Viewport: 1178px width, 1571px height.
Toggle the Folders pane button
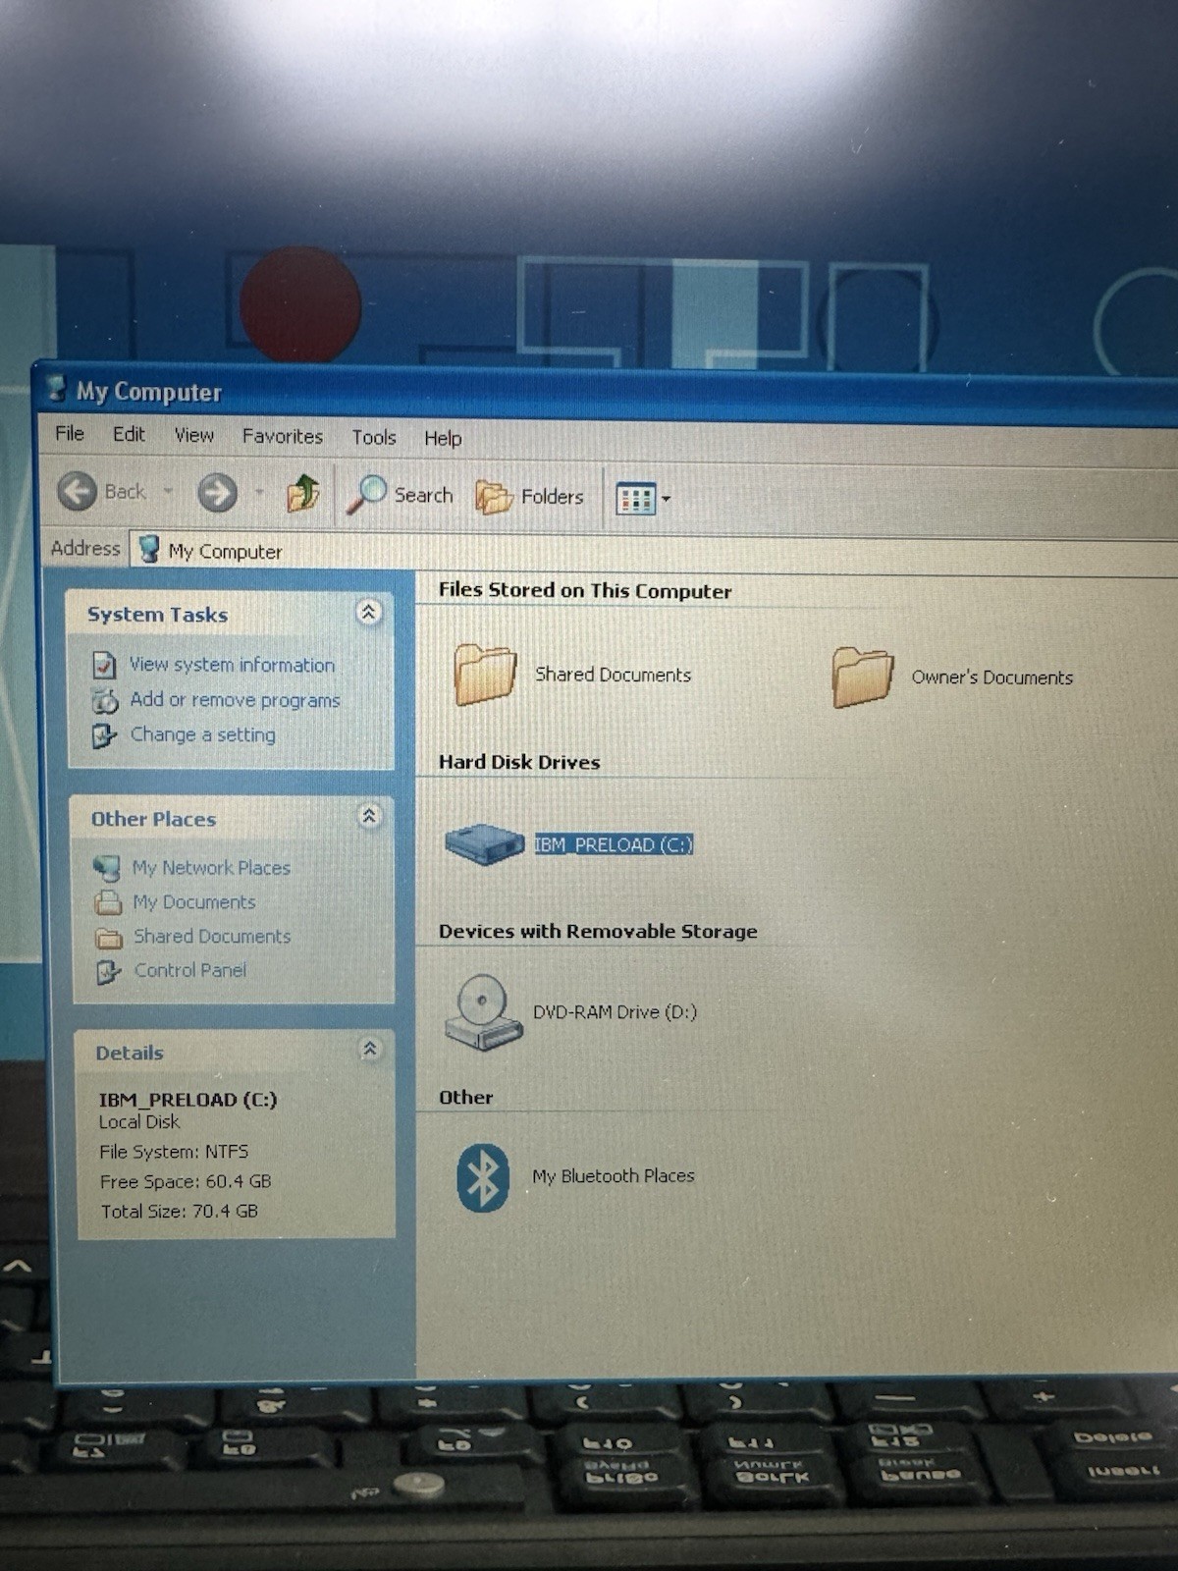(x=494, y=497)
